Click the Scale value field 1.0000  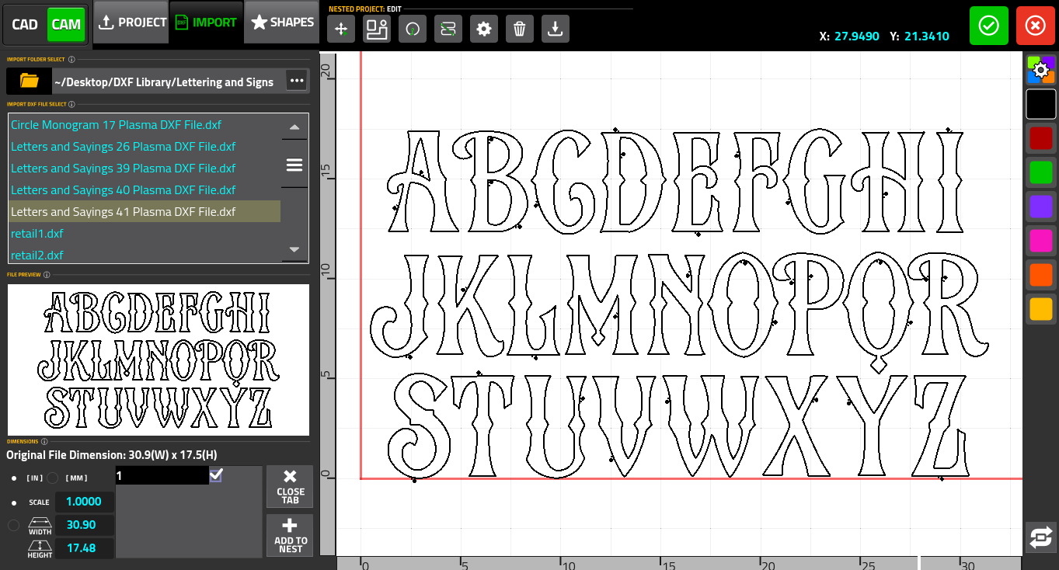pos(85,502)
